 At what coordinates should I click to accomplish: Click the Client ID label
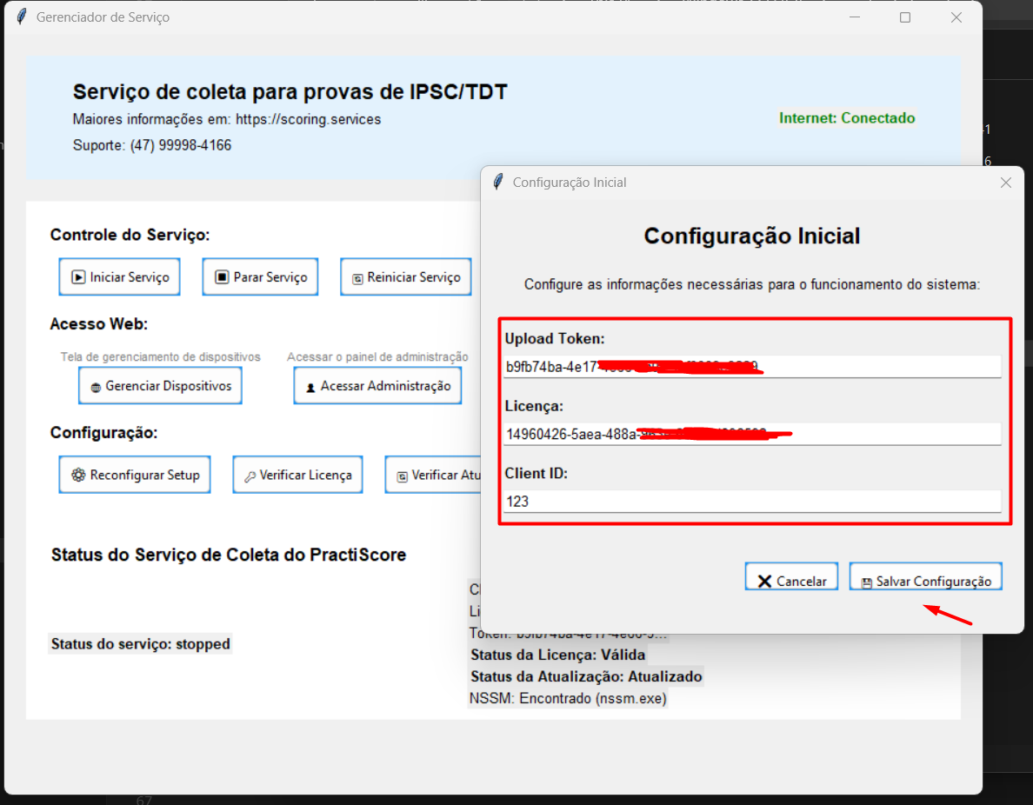[536, 473]
